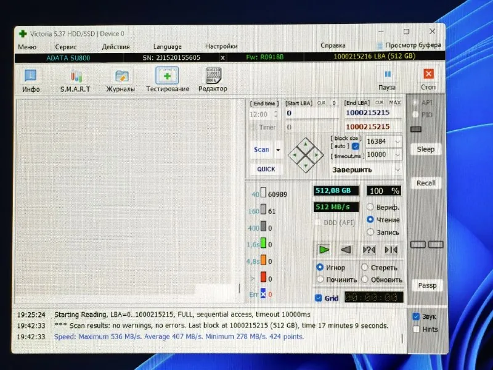
Task: Select the API access mode radio
Action: [415, 103]
